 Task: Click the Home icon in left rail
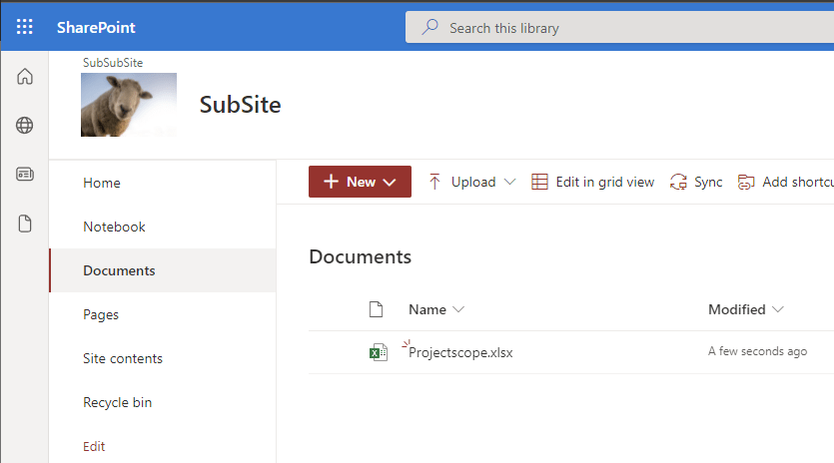click(25, 77)
